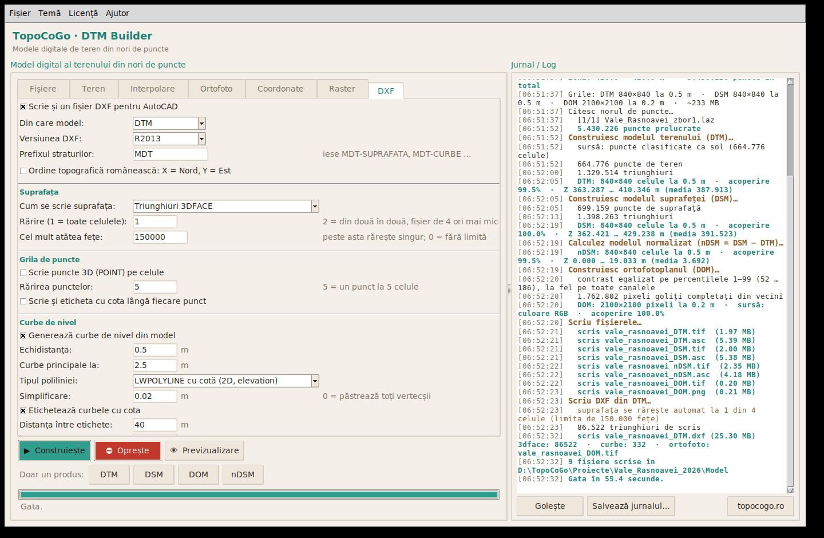
Task: Open the Ajutor menu
Action: pos(117,13)
